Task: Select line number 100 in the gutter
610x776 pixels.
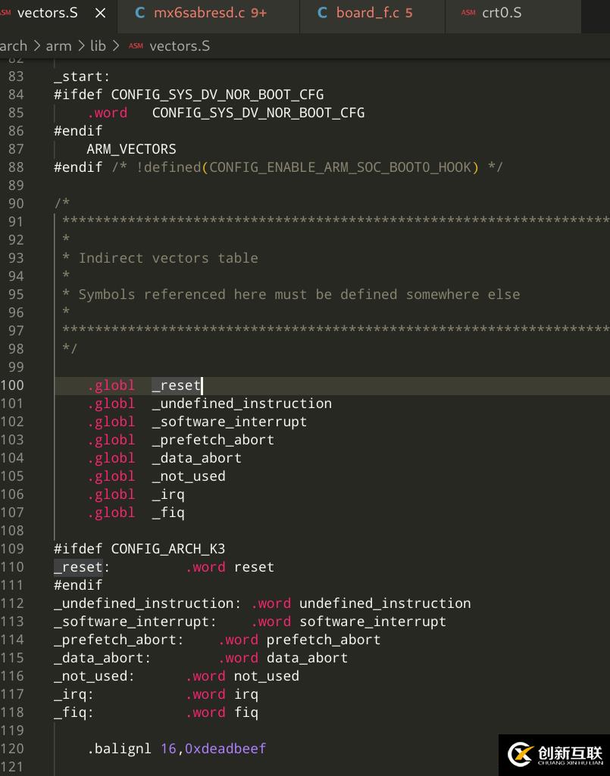Action: pyautogui.click(x=13, y=385)
